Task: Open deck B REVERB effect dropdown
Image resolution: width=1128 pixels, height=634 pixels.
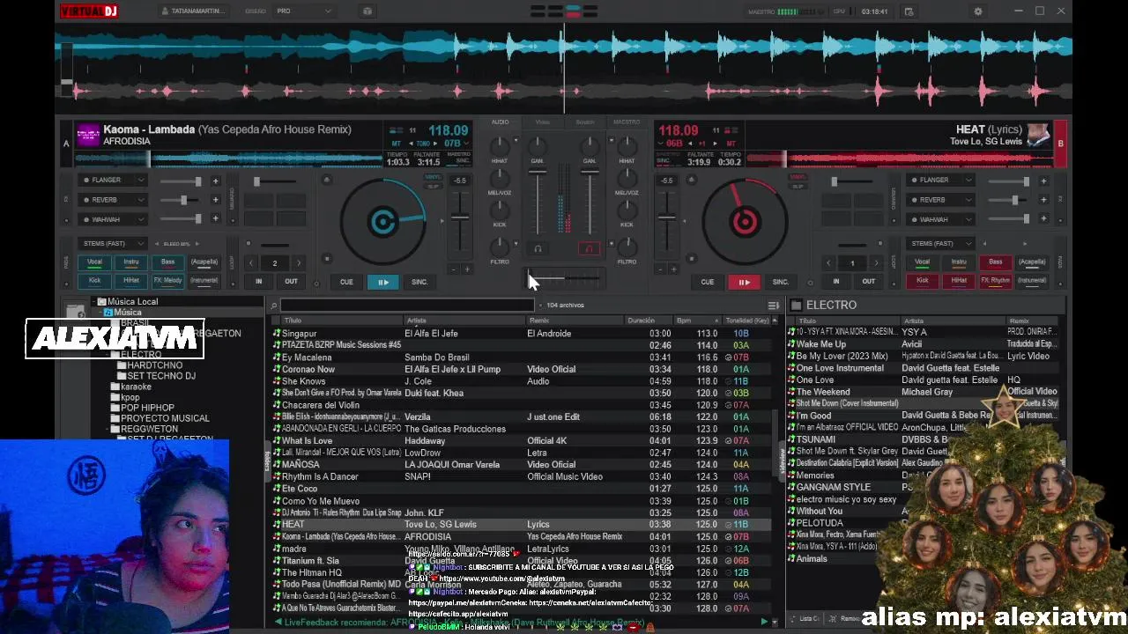Action: (x=940, y=200)
